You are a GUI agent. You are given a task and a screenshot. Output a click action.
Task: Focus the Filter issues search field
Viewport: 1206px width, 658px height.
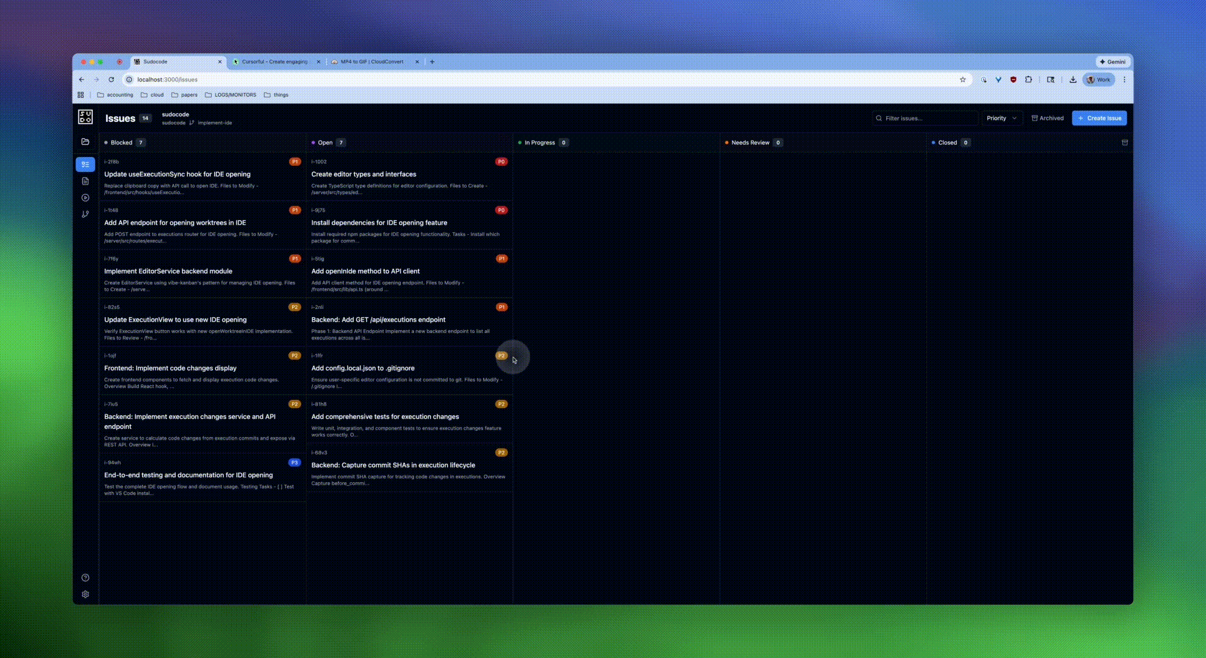coord(925,118)
